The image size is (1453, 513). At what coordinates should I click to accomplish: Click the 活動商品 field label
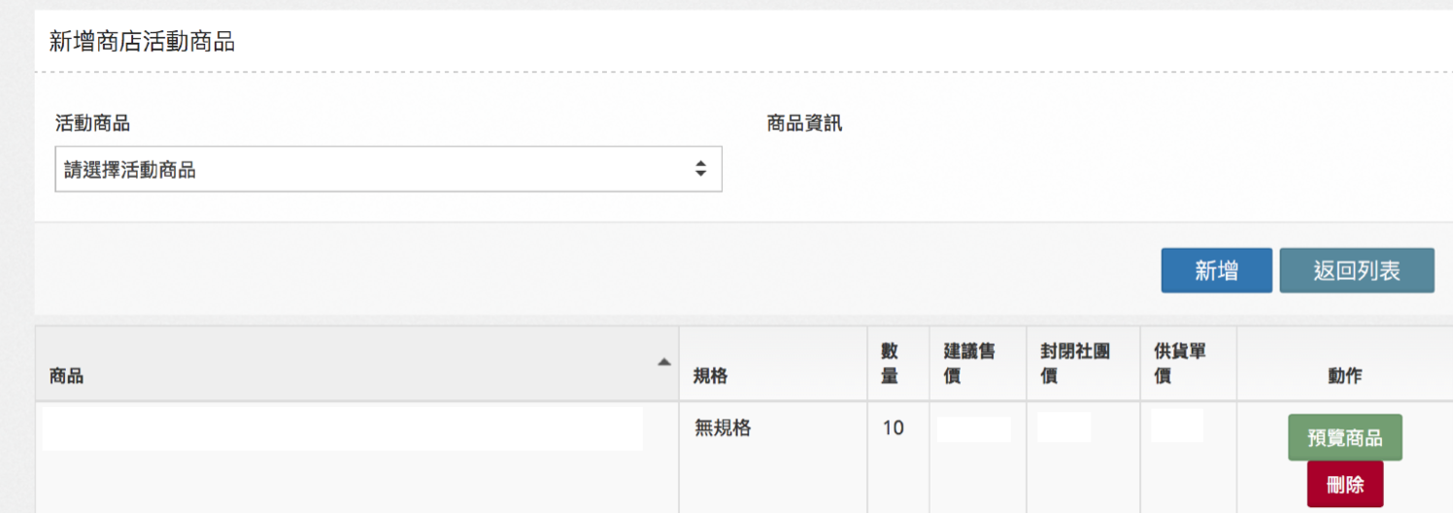pos(92,123)
